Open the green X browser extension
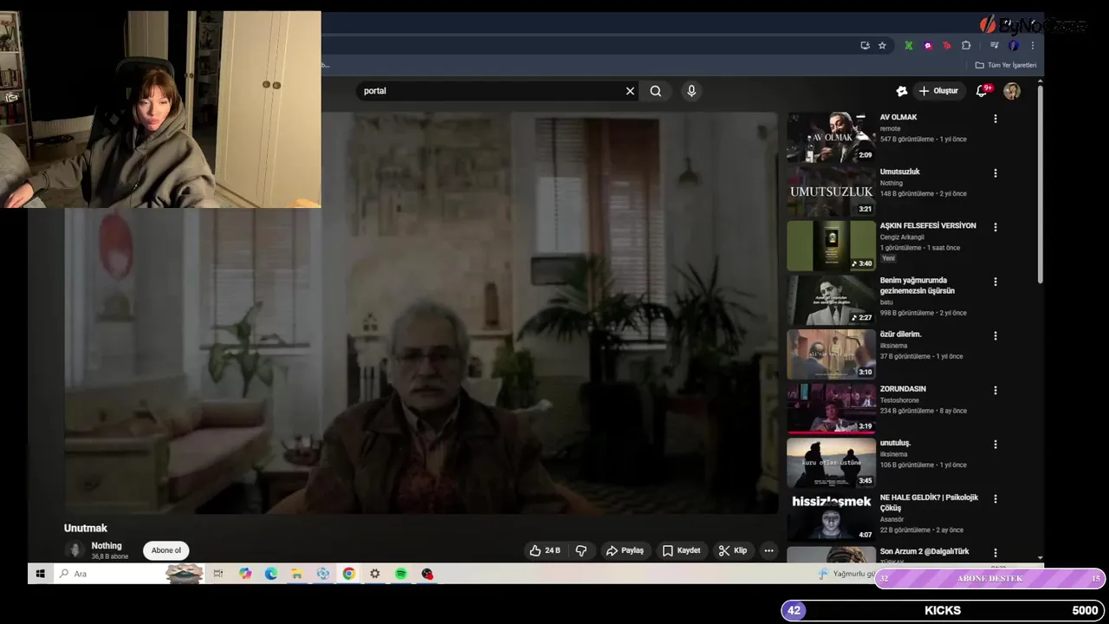The width and height of the screenshot is (1109, 624). click(908, 45)
